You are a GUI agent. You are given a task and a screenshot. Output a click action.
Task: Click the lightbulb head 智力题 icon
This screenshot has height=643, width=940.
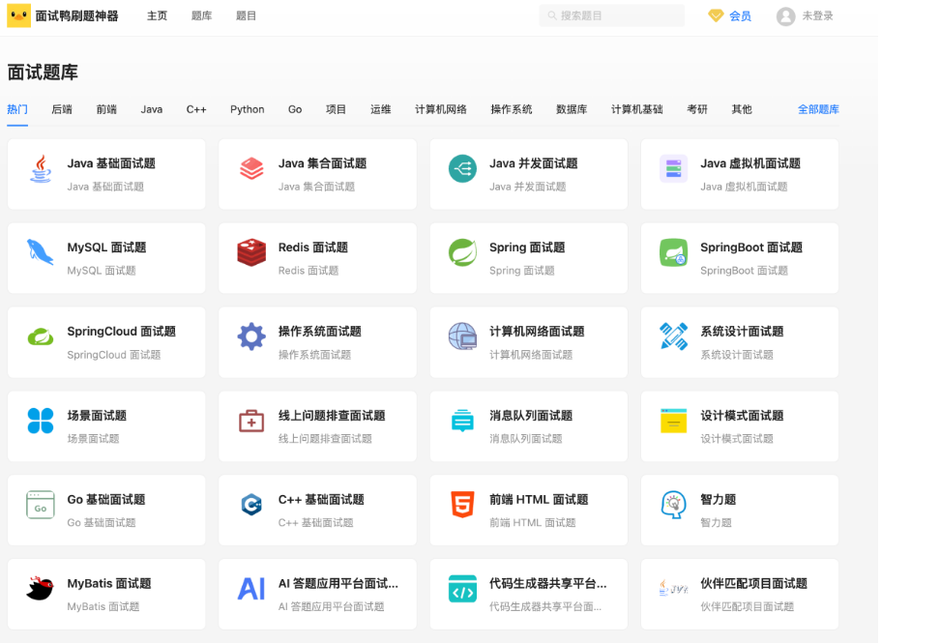[674, 505]
